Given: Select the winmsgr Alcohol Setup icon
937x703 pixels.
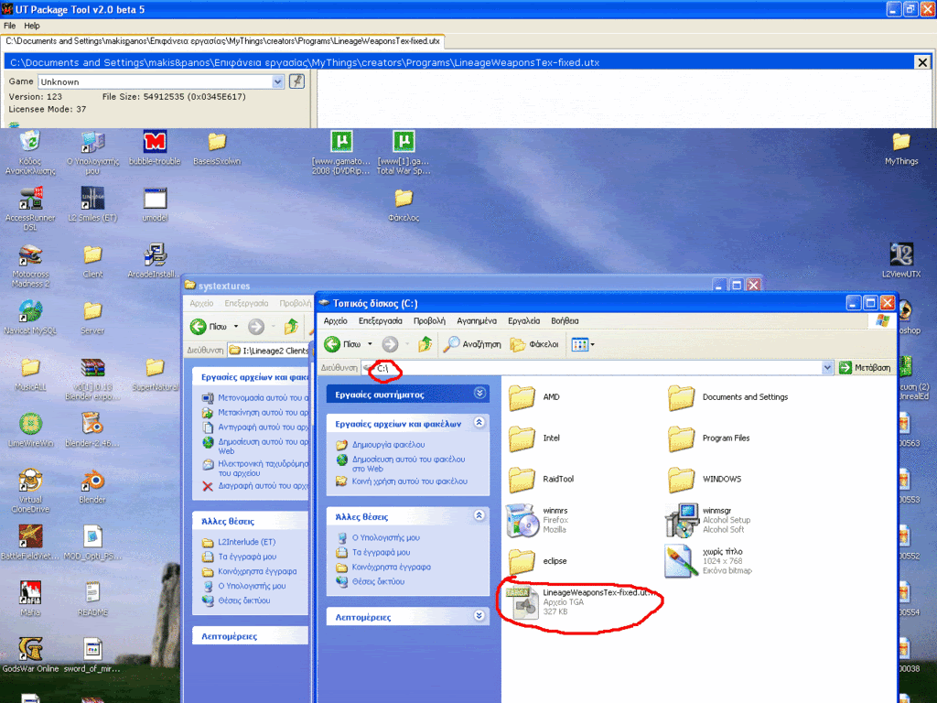Looking at the screenshot, I should point(682,520).
